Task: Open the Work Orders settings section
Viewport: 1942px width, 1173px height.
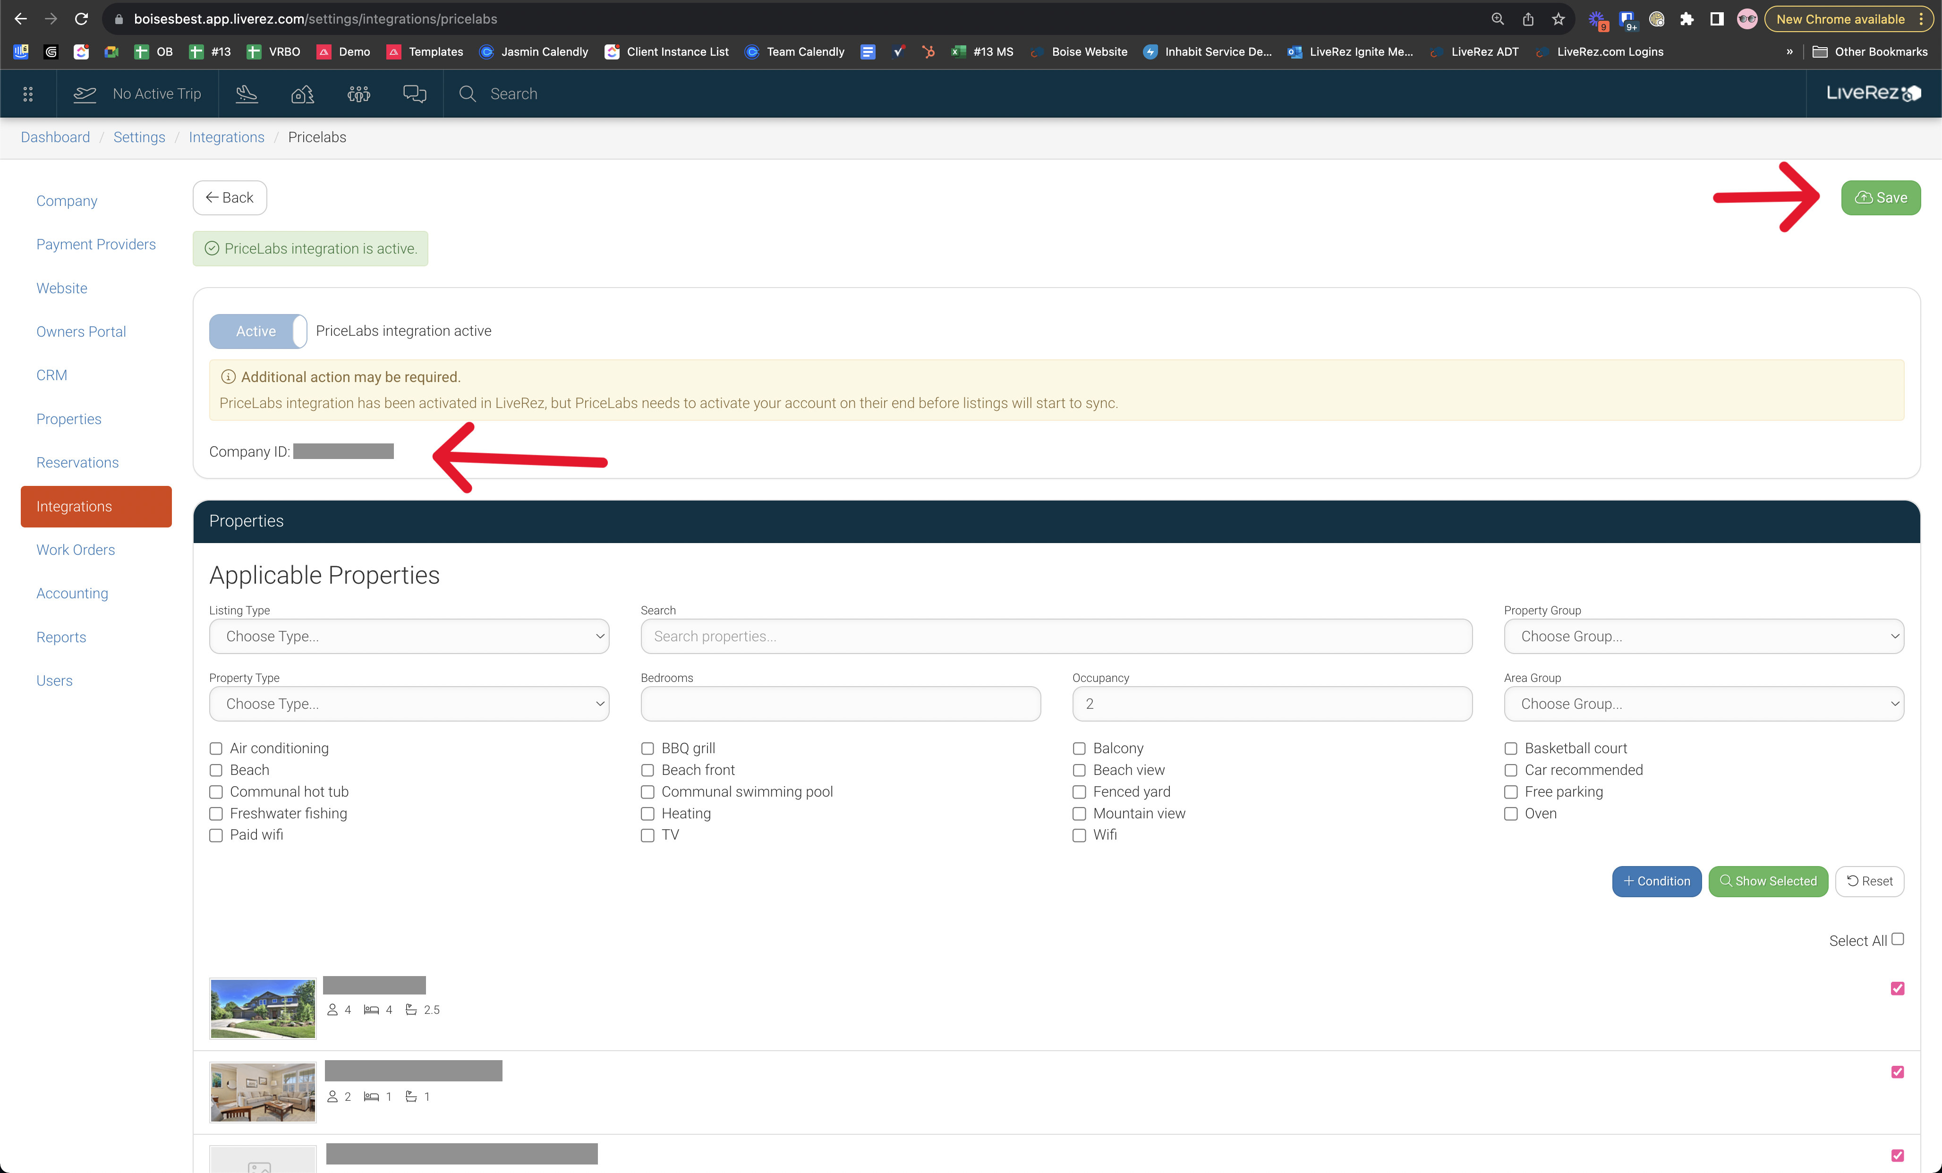Action: (x=76, y=550)
